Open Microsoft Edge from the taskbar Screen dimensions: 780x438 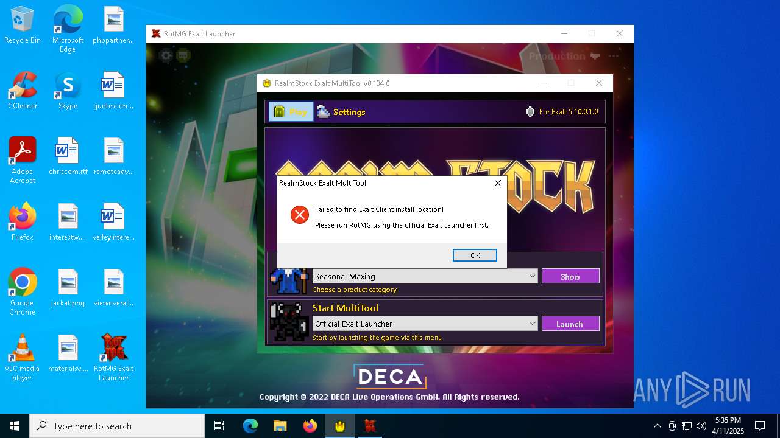[250, 426]
